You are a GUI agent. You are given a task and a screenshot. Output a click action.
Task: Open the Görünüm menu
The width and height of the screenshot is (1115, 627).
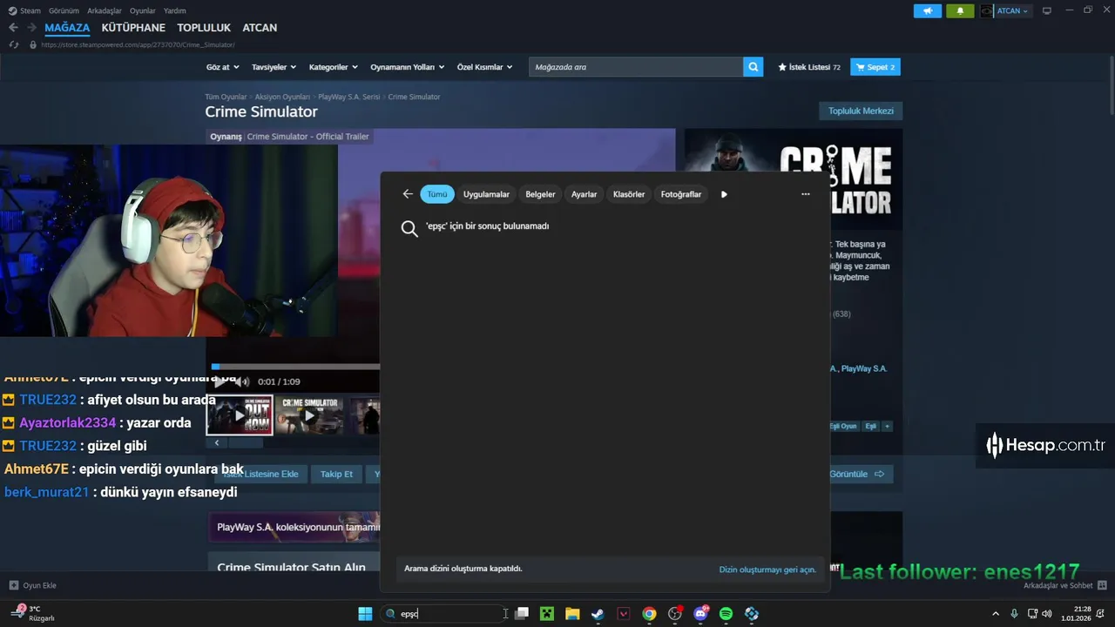(x=64, y=10)
